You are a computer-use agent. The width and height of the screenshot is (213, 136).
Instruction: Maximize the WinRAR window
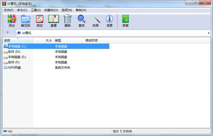click(x=196, y=3)
